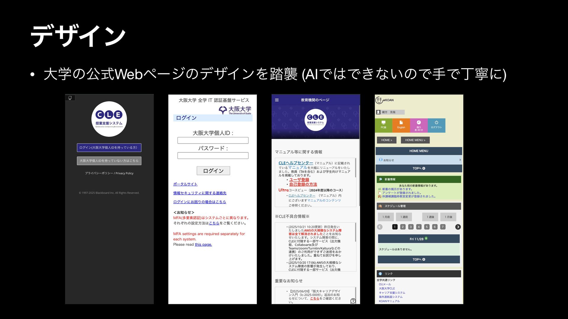Click green plus beside Fri 11/28

(x=426, y=238)
